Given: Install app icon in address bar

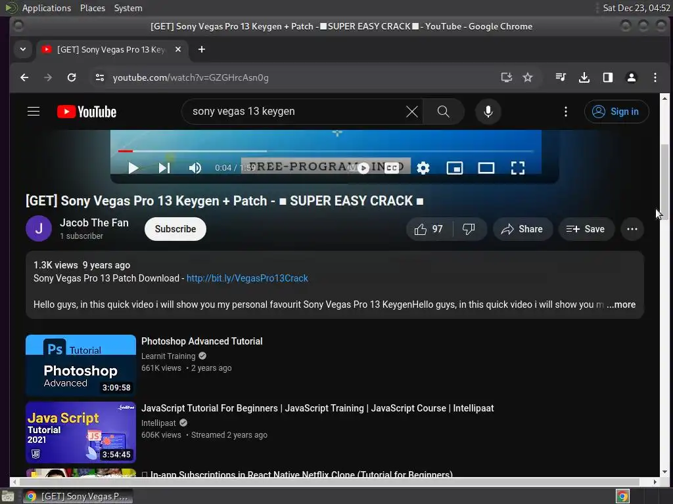Looking at the screenshot, I should pyautogui.click(x=507, y=77).
